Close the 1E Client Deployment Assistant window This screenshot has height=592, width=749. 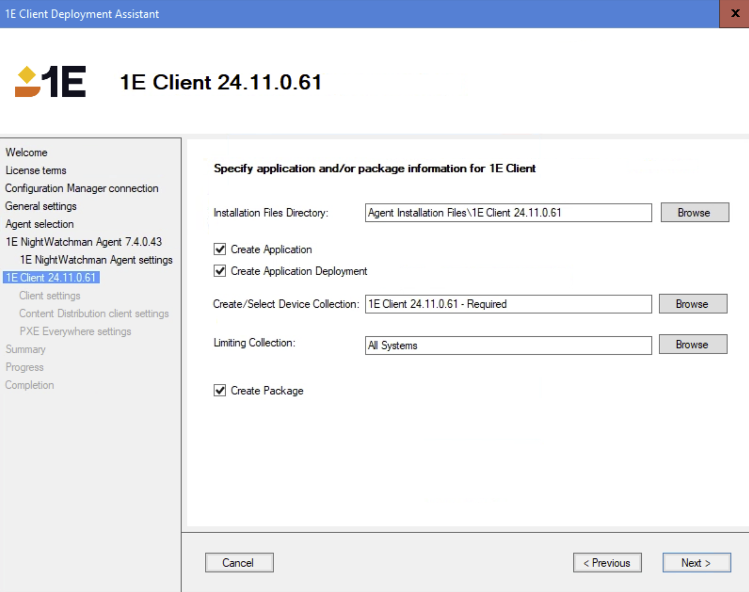coord(734,14)
